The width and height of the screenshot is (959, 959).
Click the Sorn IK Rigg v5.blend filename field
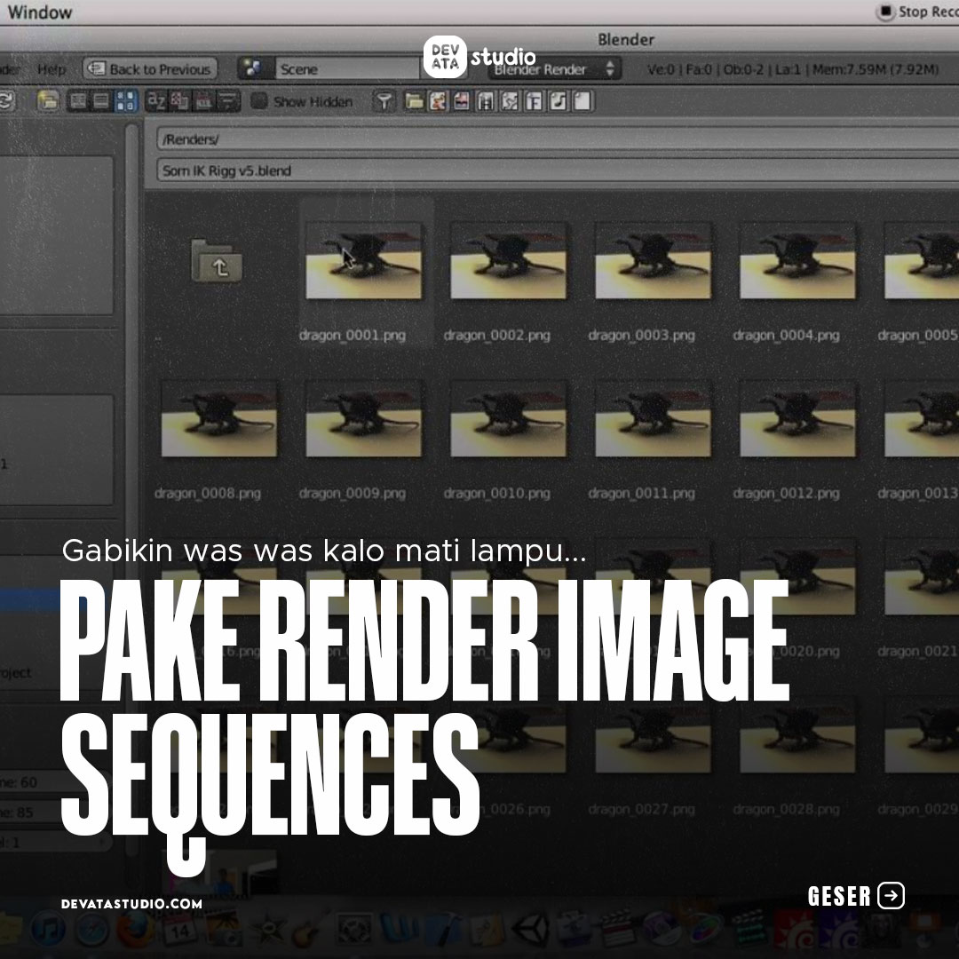coord(557,170)
